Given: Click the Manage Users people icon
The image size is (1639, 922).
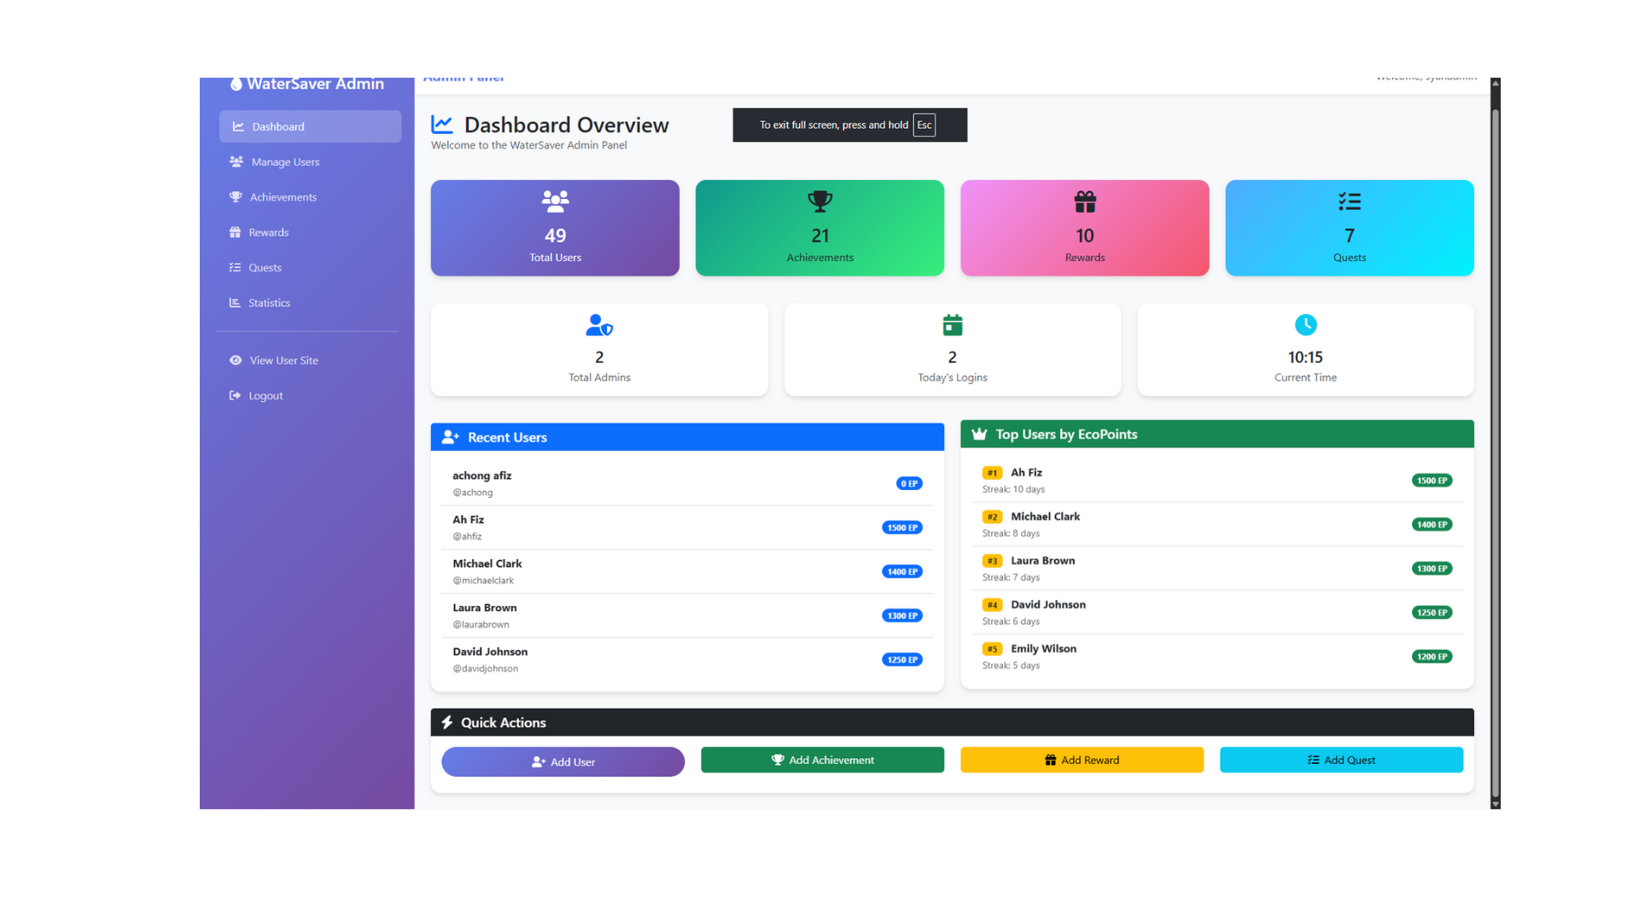Looking at the screenshot, I should (x=236, y=161).
